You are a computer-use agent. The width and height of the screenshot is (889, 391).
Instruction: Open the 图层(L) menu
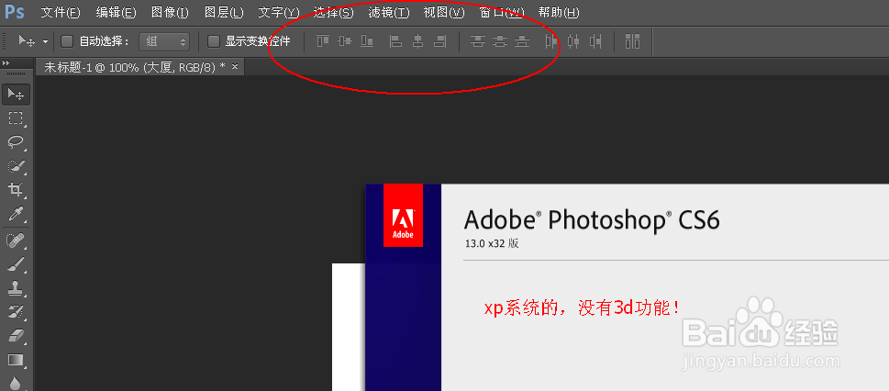(223, 12)
